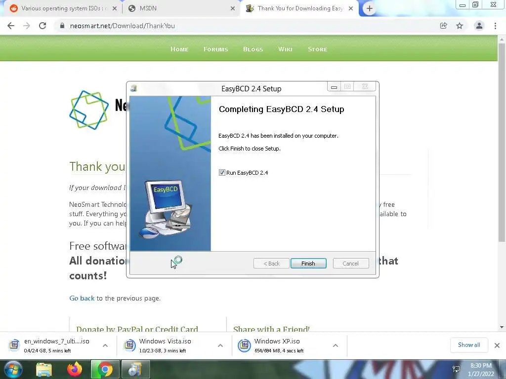Image resolution: width=506 pixels, height=379 pixels.
Task: Open the Windows Start menu
Action: pos(13,369)
